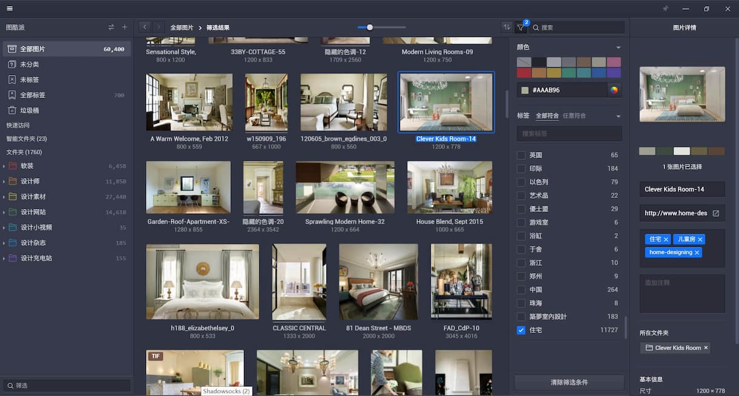Remove the 儿童房 tag
This screenshot has height=396, width=739.
[700, 240]
